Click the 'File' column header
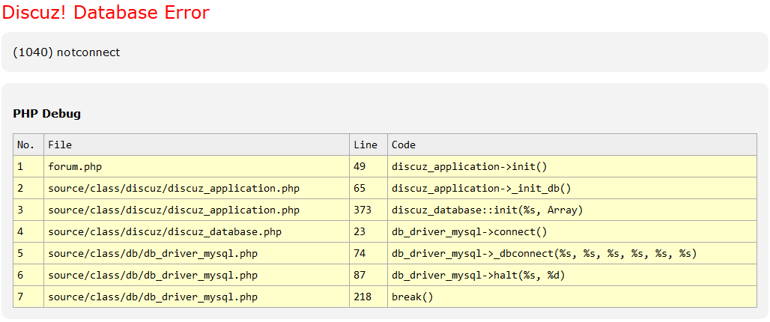 pos(196,145)
